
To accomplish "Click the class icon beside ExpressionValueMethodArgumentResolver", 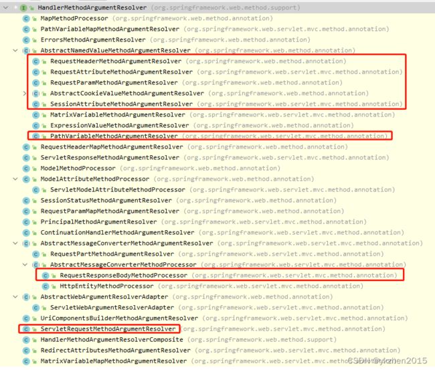I will (35, 126).
